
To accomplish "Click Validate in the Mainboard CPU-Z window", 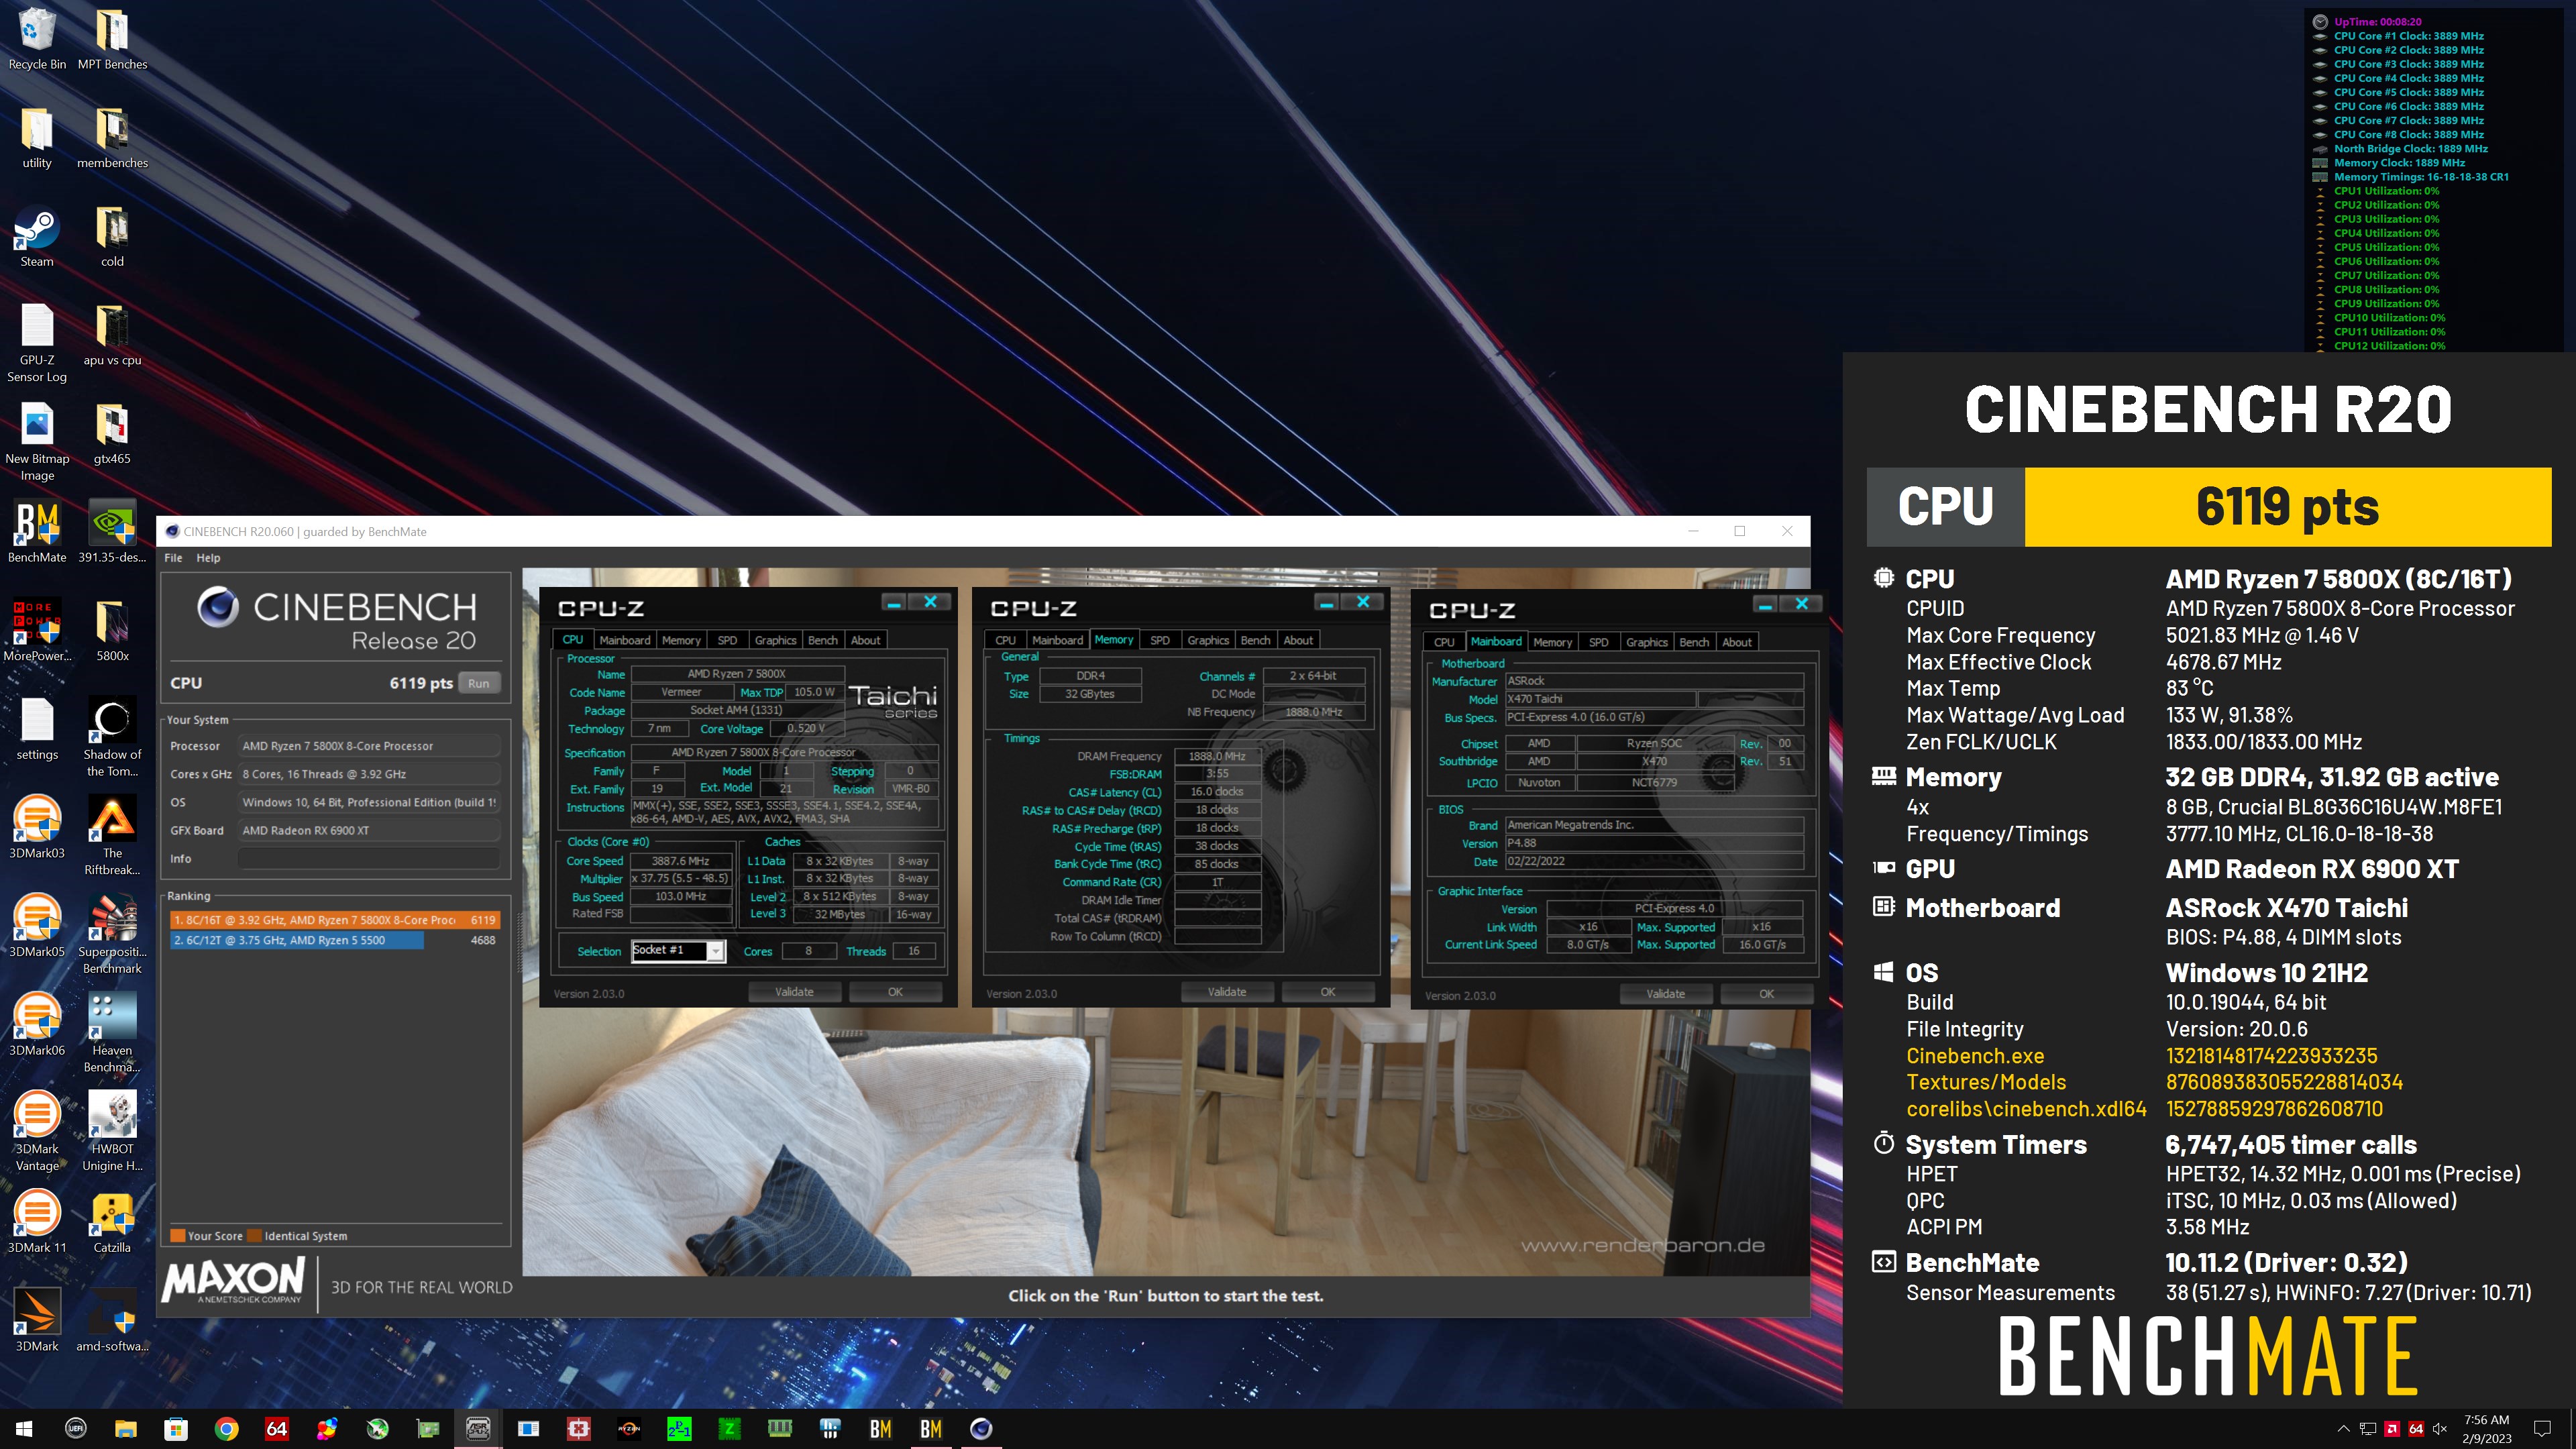I will [x=1665, y=994].
